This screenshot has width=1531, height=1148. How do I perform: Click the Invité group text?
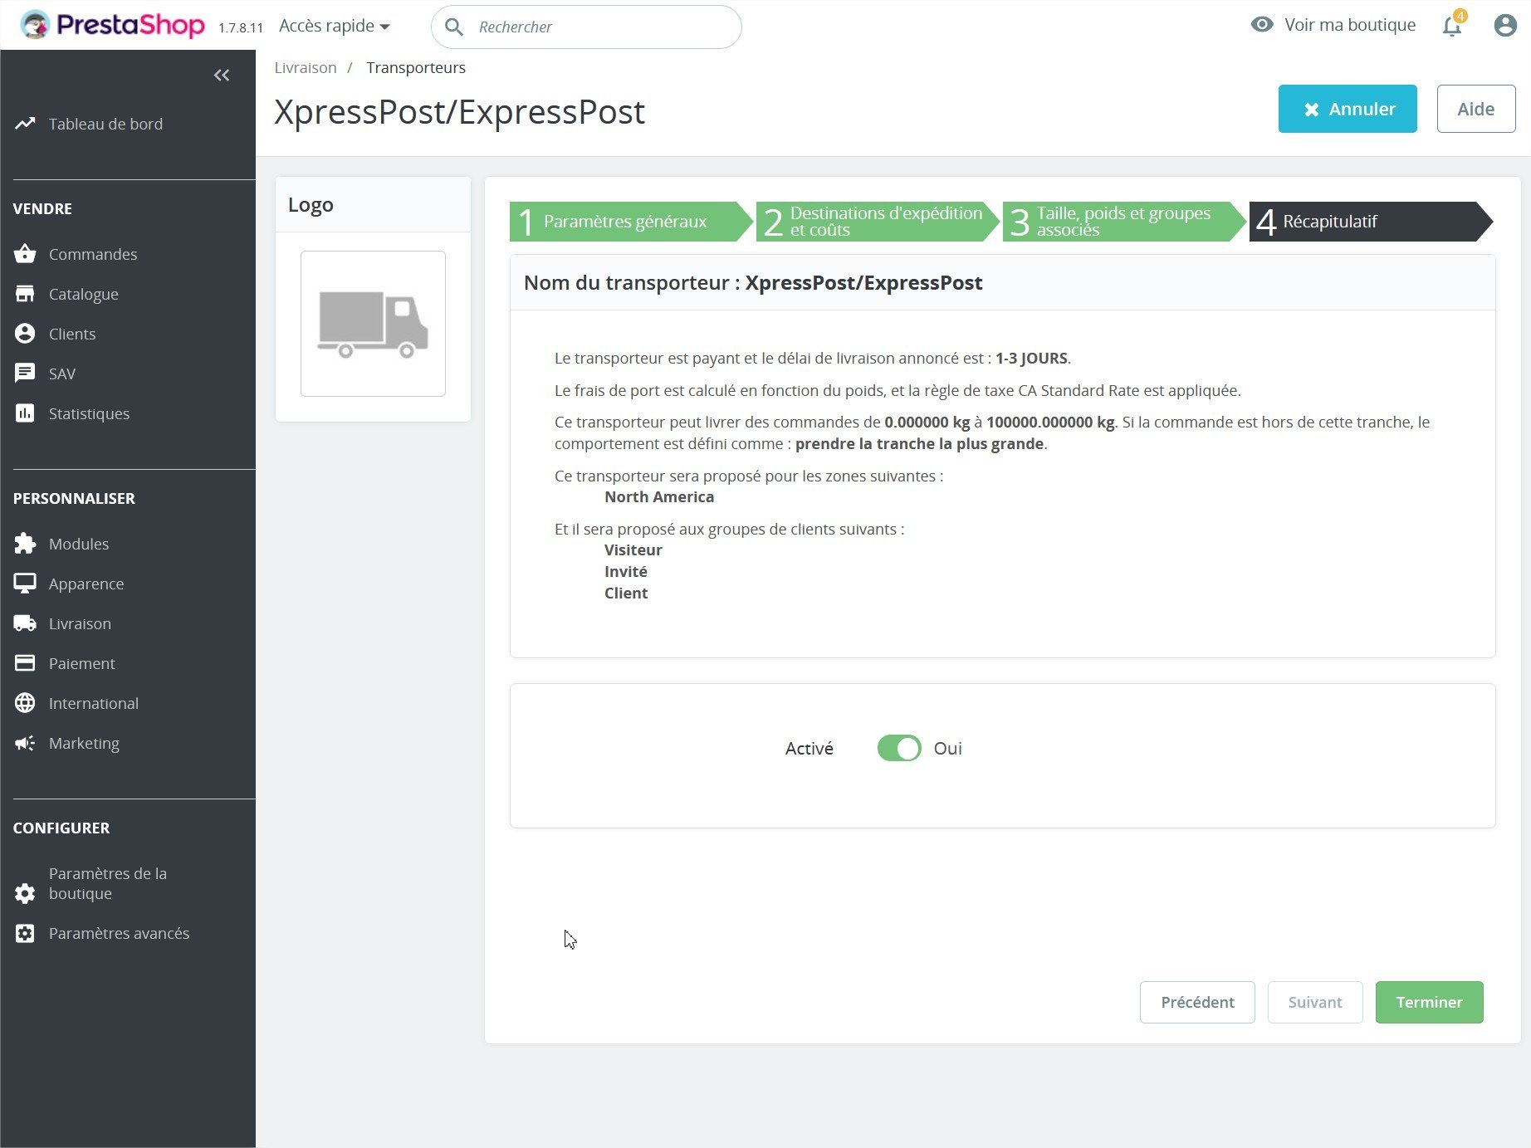pos(626,571)
